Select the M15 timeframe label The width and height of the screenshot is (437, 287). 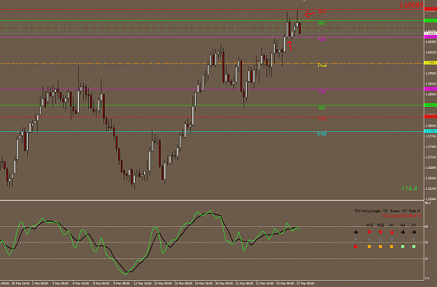pyautogui.click(x=369, y=226)
